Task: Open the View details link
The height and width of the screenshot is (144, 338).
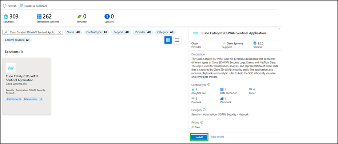Action: (217, 137)
